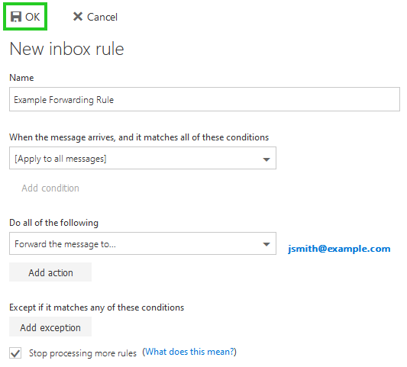This screenshot has height=367, width=407.
Task: Click the 'Except if it matches any' label
Action: pyautogui.click(x=96, y=307)
